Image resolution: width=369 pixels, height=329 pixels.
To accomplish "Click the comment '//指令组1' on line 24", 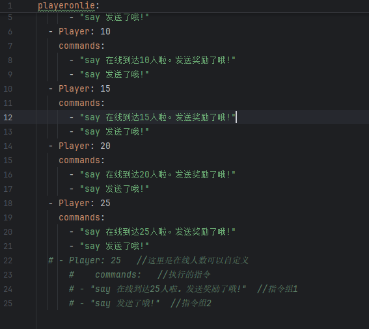I will click(x=277, y=289).
